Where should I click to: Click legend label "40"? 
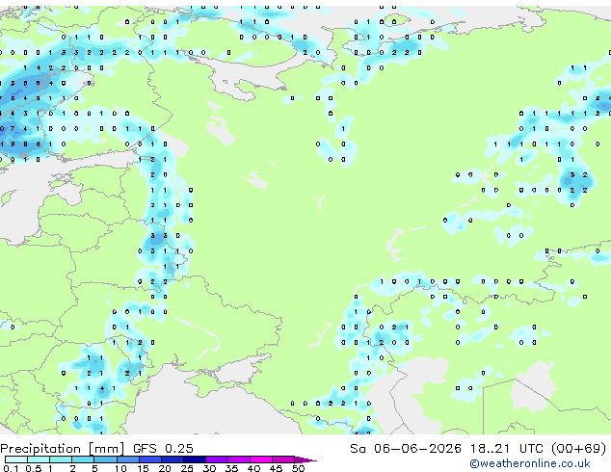pos(254,468)
